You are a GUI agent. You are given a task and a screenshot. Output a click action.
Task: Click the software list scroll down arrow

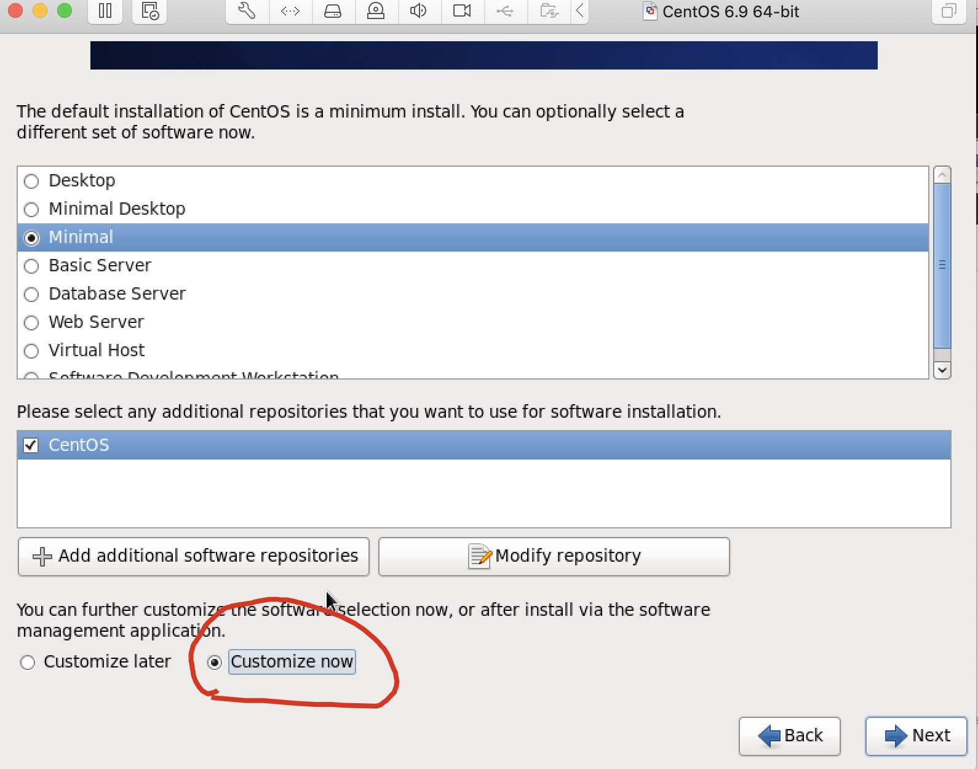(942, 370)
